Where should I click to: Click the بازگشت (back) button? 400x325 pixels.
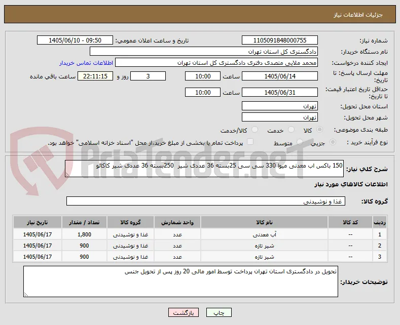coord(184,312)
